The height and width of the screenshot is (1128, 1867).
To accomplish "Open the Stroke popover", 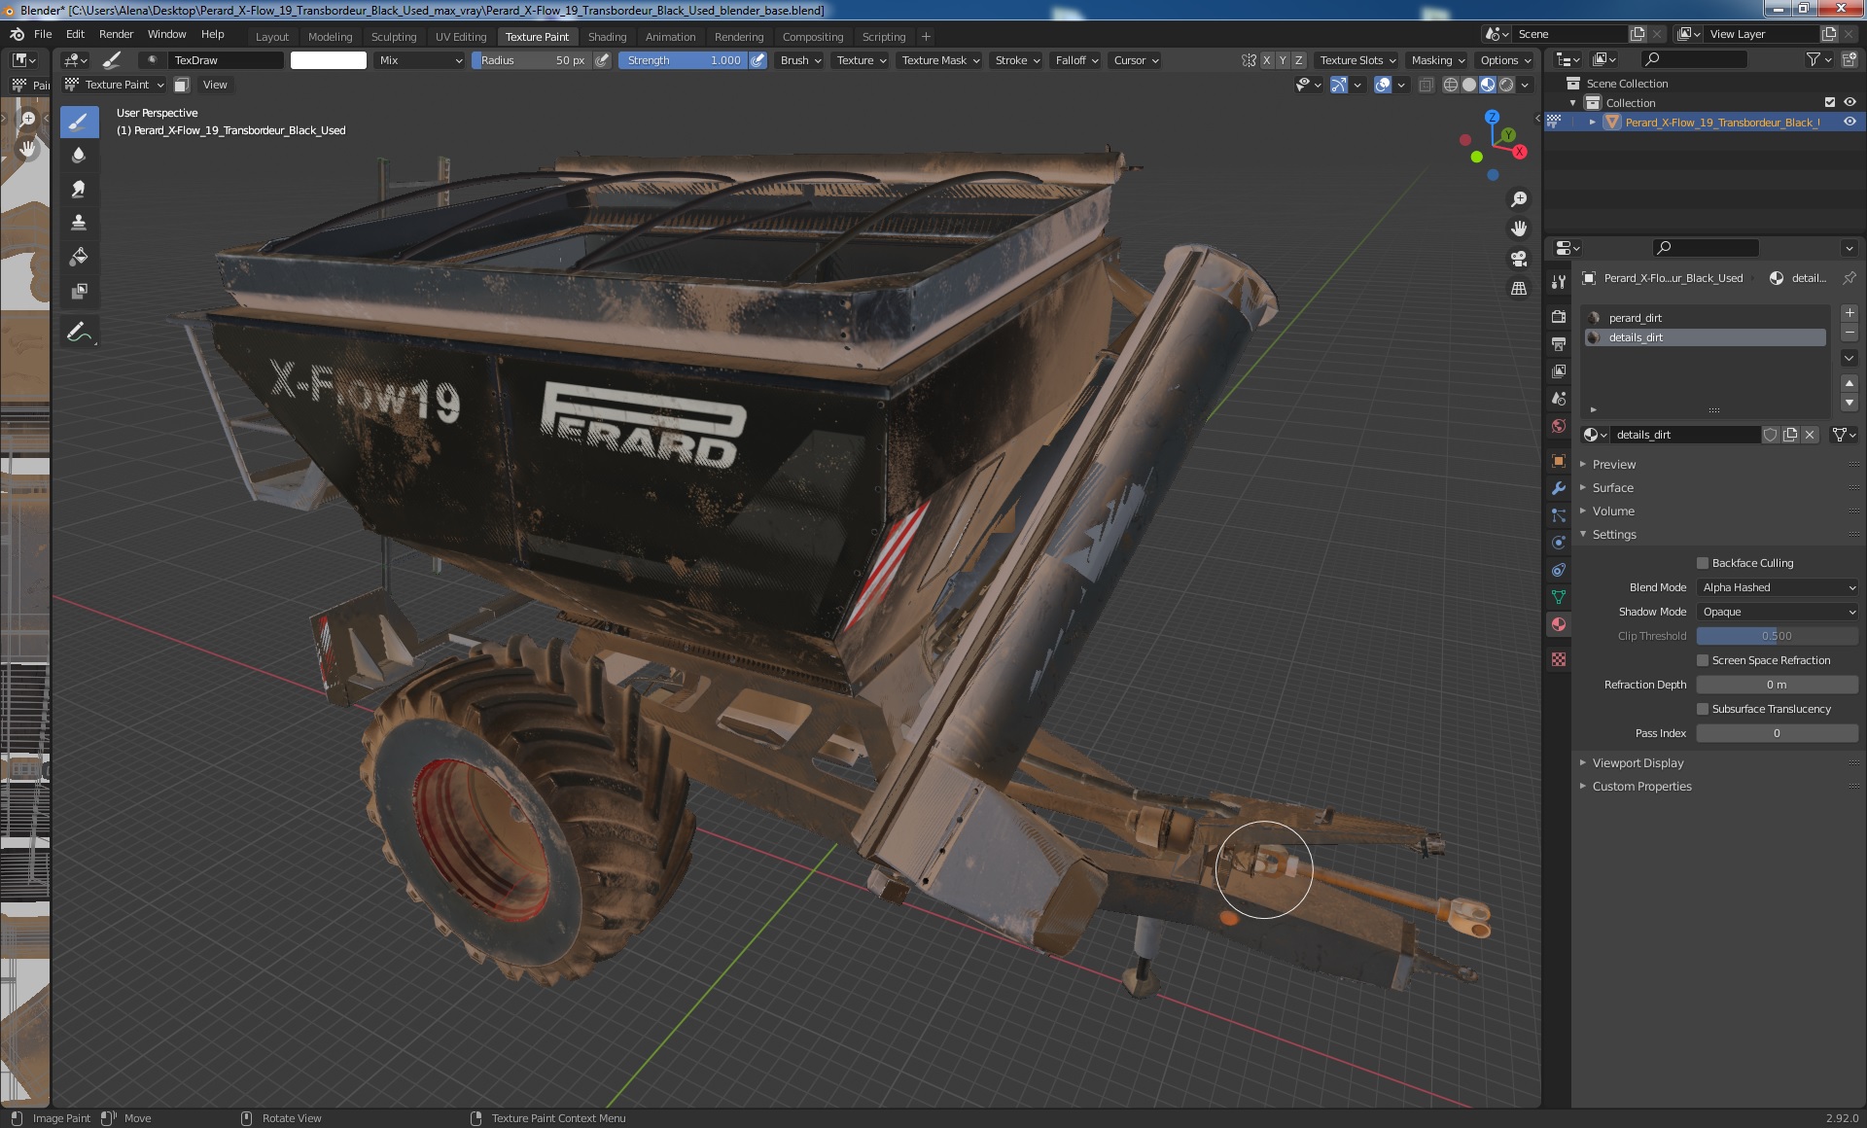I will pos(1017,60).
